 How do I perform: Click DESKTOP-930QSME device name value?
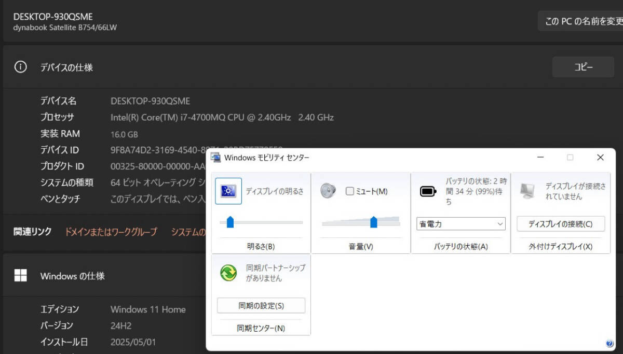tap(151, 101)
